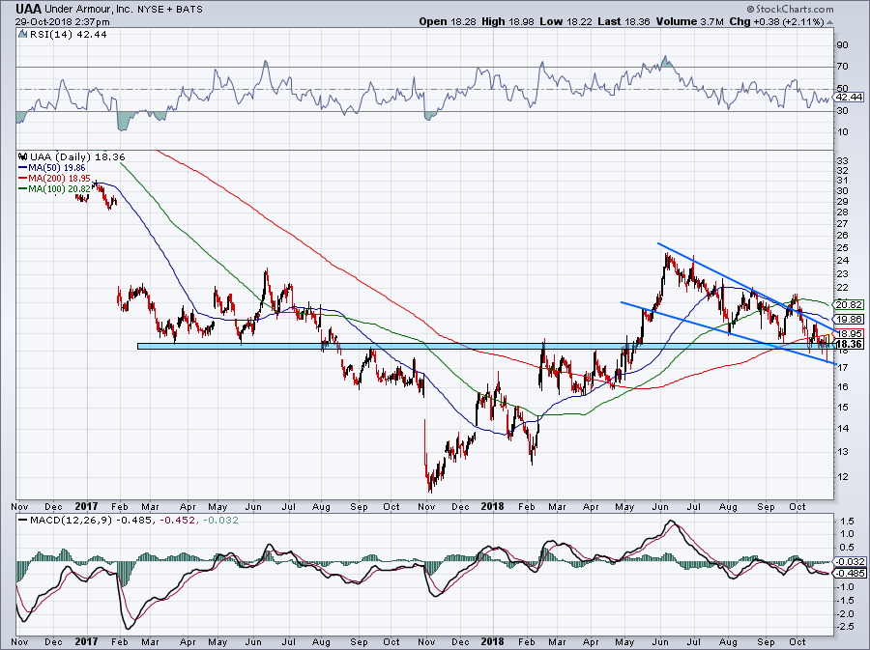
Task: Click the 12 label on price axis
Action: [842, 476]
